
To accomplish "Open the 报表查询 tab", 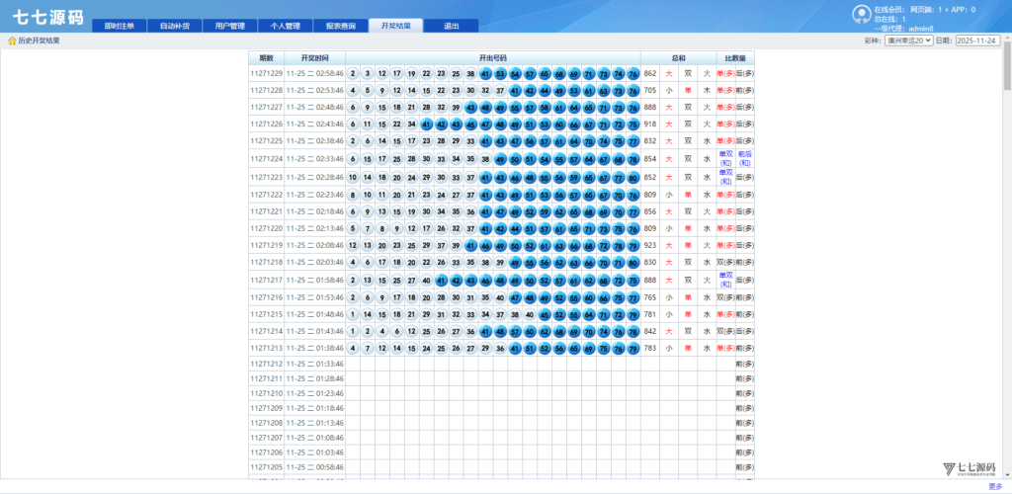I will pyautogui.click(x=341, y=26).
